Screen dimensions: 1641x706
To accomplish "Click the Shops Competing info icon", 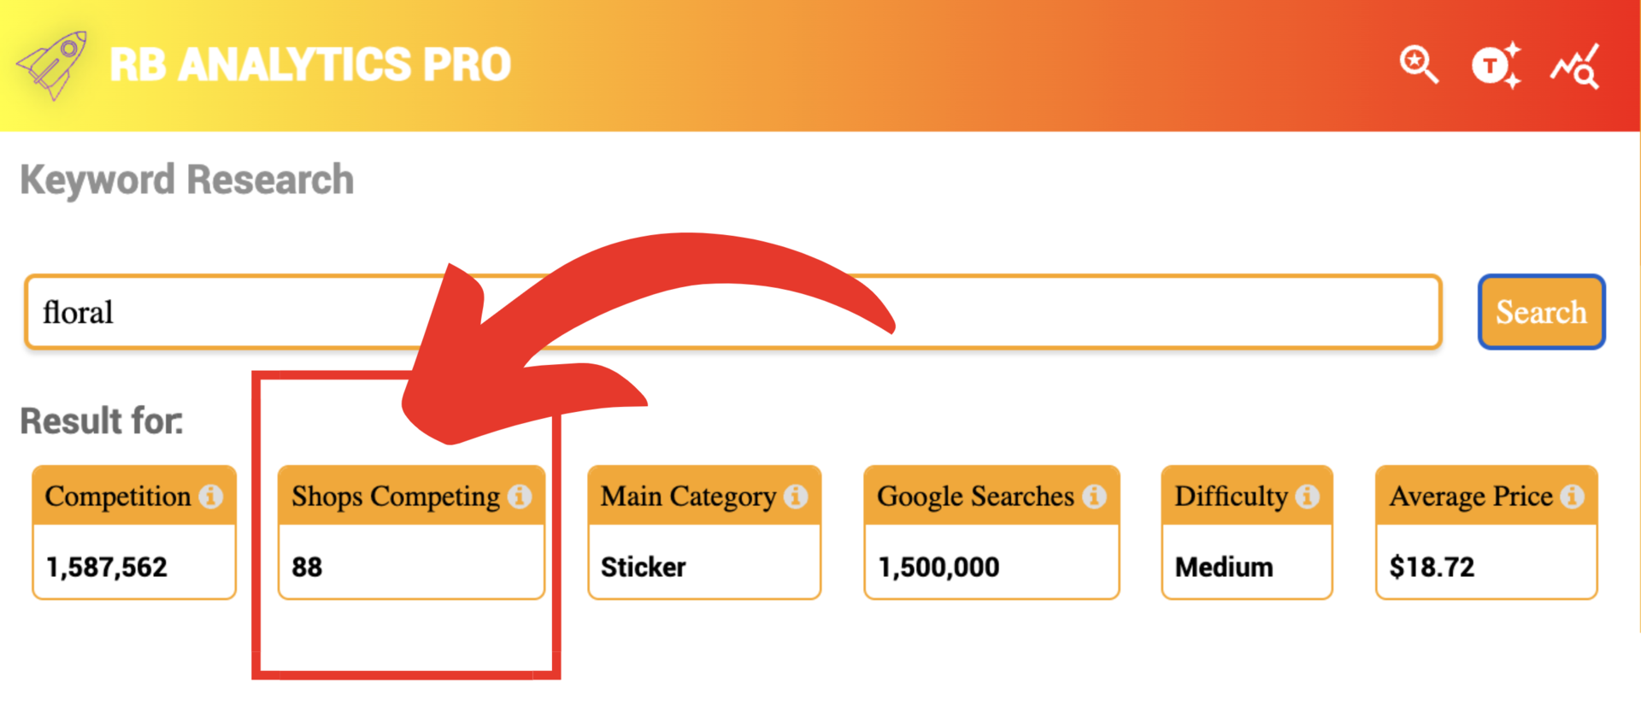I will [521, 494].
